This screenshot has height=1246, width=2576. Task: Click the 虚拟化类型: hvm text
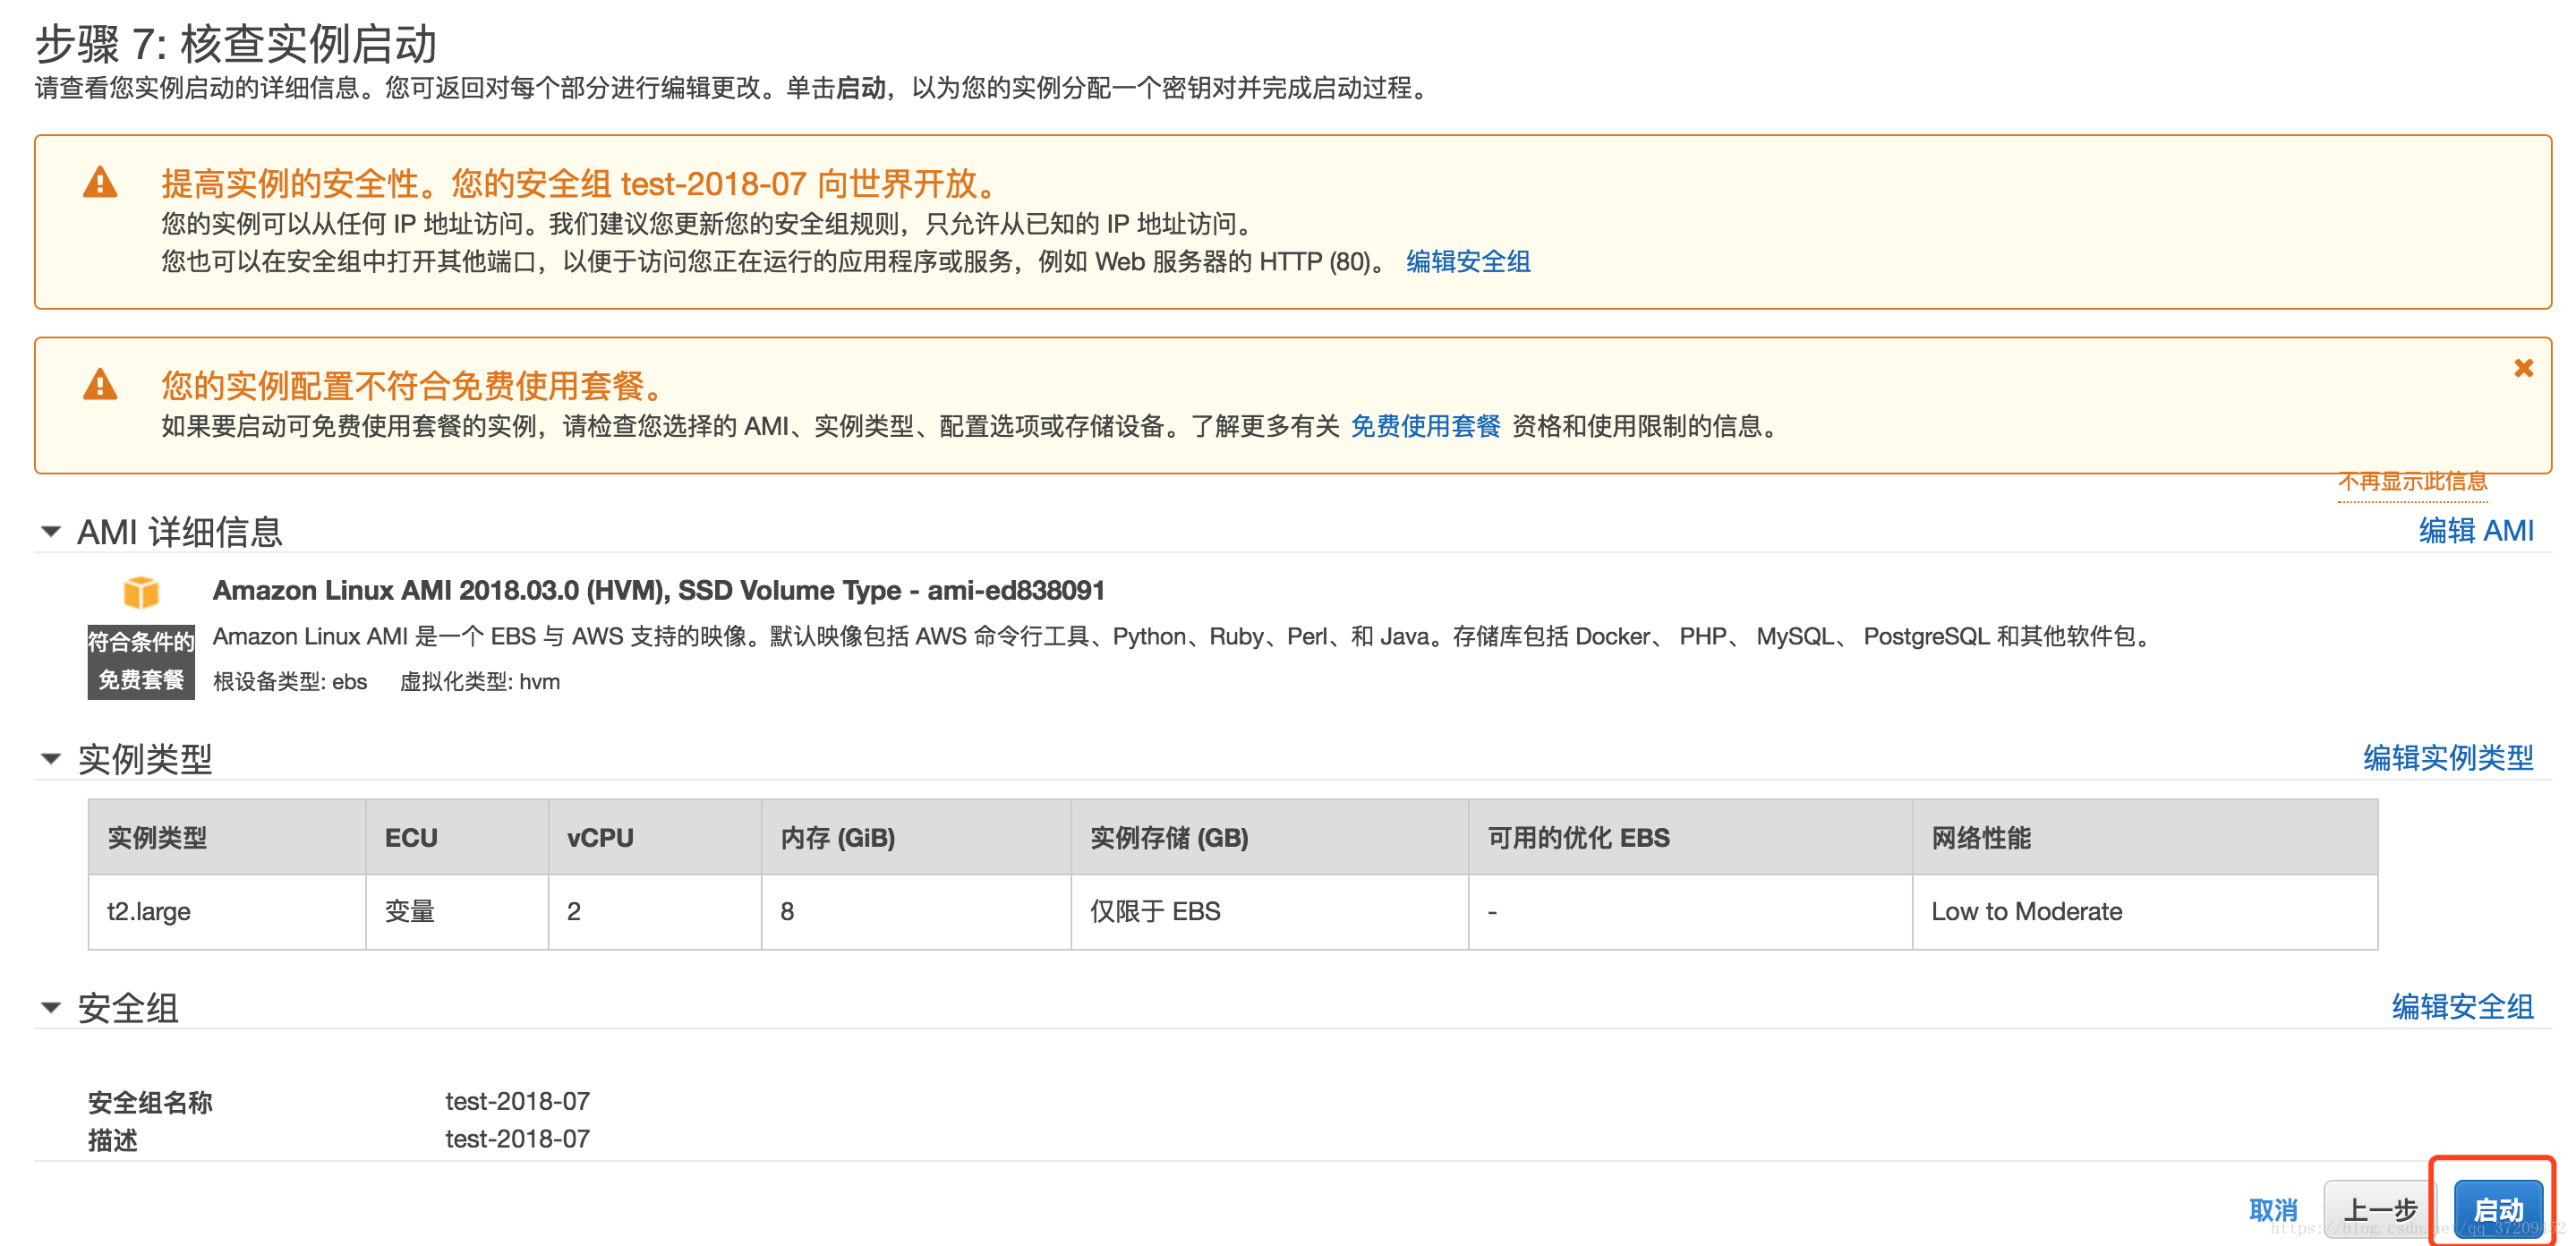pos(480,681)
